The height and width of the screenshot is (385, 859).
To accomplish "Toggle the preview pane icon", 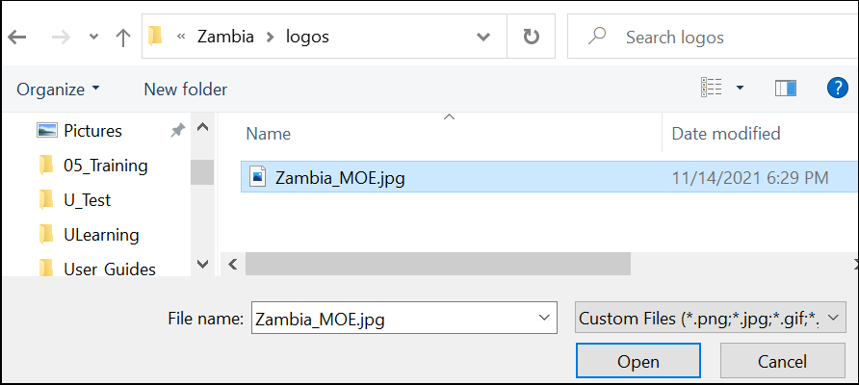I will point(786,89).
